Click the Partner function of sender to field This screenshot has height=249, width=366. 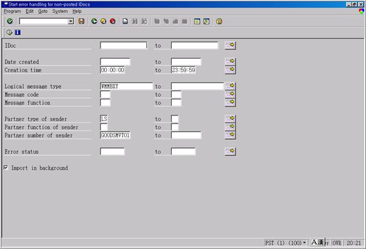coord(175,127)
